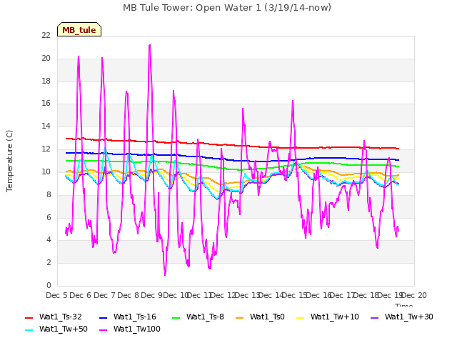Click the 6 y-axis tick value
457x343 pixels.
click(49, 217)
